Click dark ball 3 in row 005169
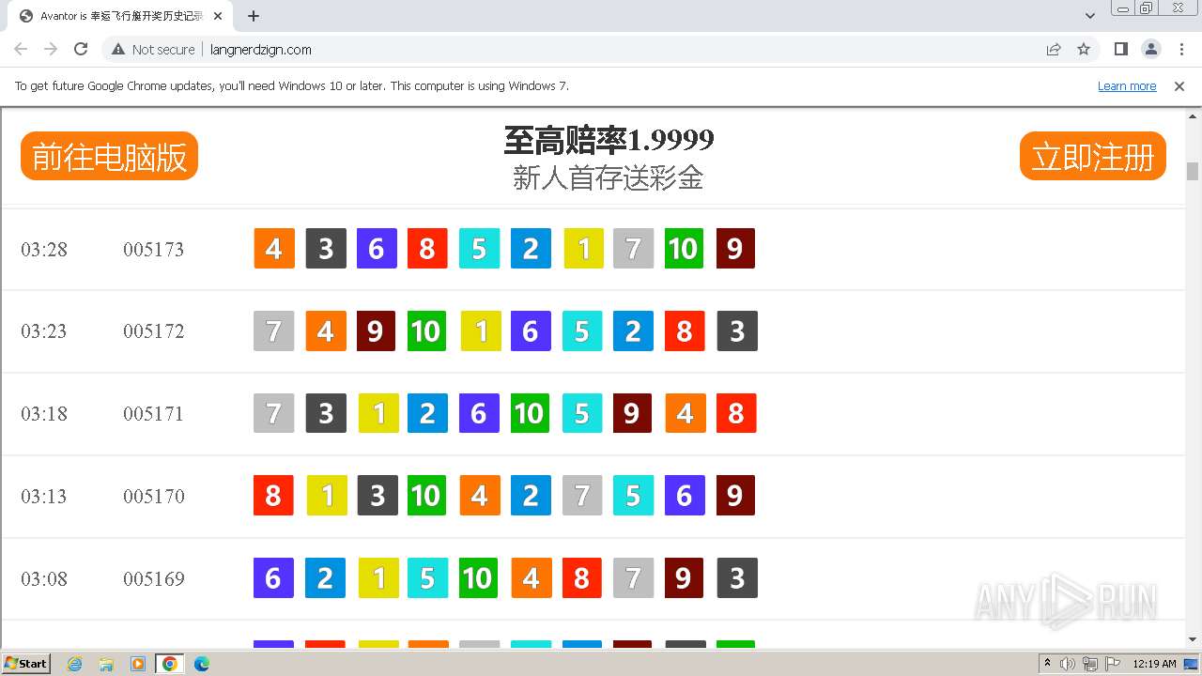The height and width of the screenshot is (676, 1202). pyautogui.click(x=737, y=577)
